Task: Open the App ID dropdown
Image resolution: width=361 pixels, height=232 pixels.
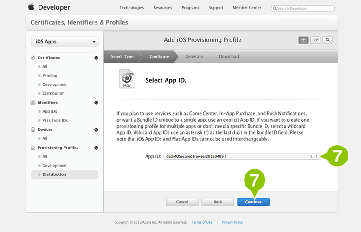Action: coord(241,156)
